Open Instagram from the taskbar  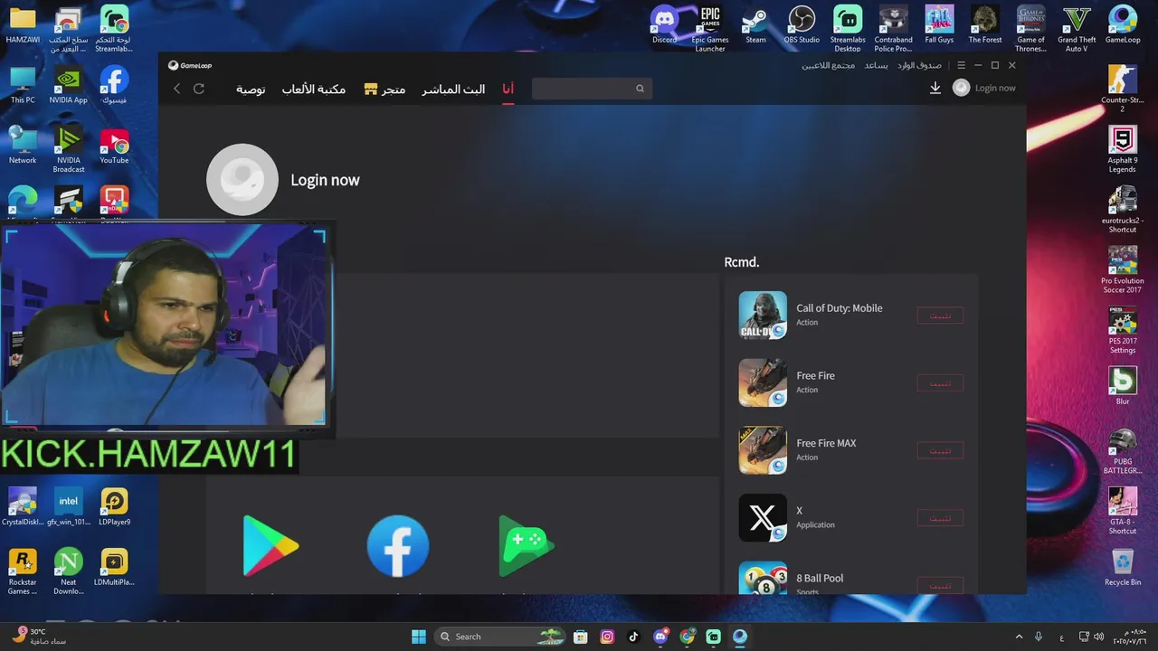[607, 637]
